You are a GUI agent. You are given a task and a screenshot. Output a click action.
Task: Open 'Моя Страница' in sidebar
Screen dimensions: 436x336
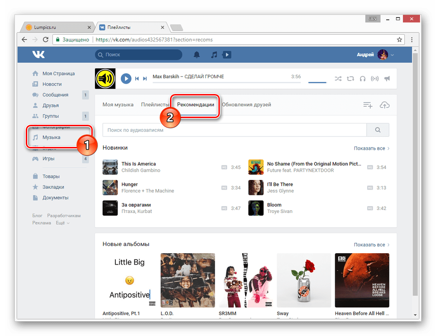(x=58, y=73)
